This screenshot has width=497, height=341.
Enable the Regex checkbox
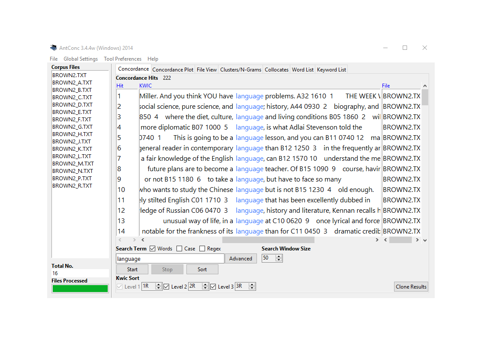(202, 249)
